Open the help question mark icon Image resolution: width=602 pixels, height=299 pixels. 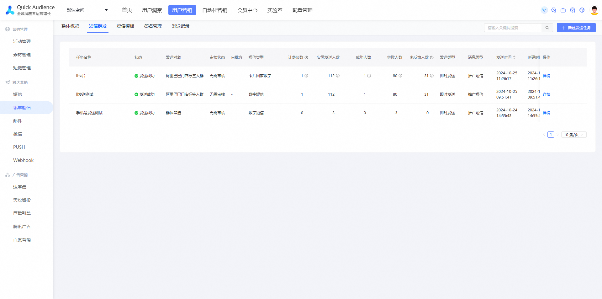(573, 10)
